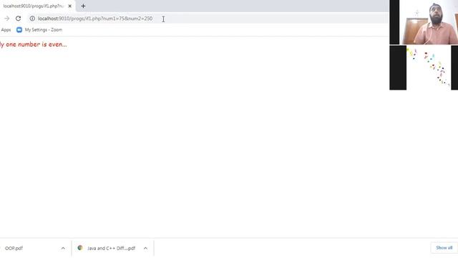Open the Apps bookmark shortcut
Viewport: 458px width, 258px height.
(6, 30)
